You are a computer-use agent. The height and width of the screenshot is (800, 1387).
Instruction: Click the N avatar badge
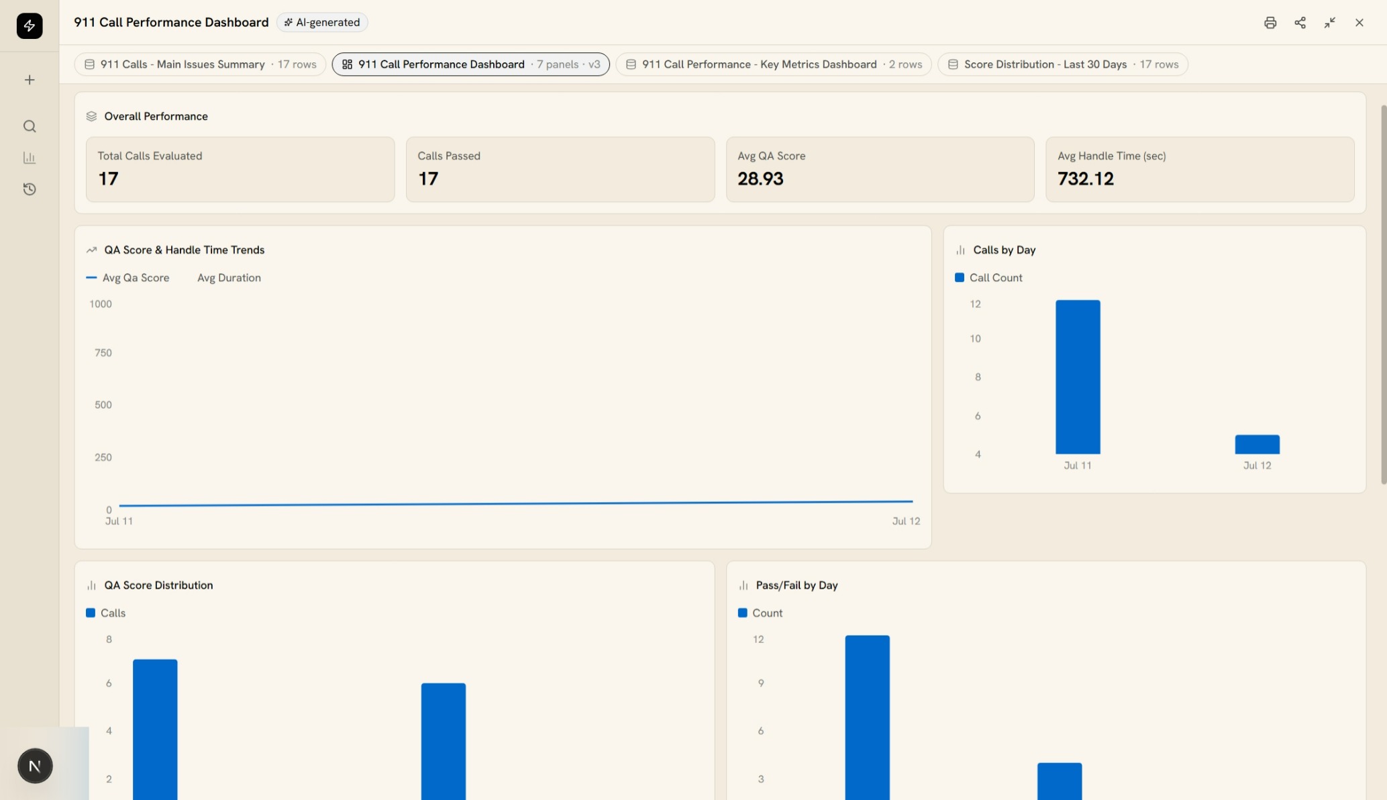pos(35,766)
